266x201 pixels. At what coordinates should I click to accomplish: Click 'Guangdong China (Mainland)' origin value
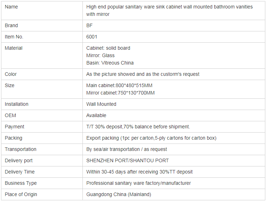119,194
